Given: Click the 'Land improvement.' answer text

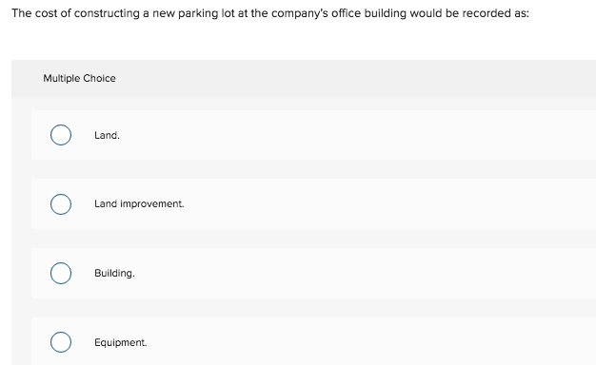Looking at the screenshot, I should 139,204.
